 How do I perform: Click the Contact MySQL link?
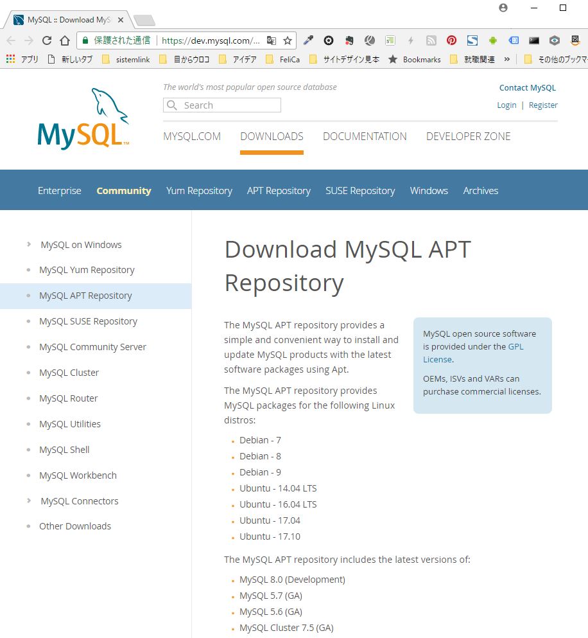click(x=528, y=87)
